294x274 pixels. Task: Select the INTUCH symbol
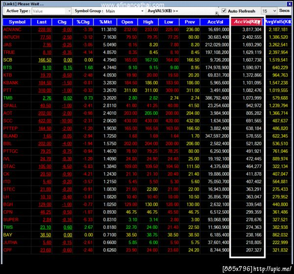[x=11, y=37]
